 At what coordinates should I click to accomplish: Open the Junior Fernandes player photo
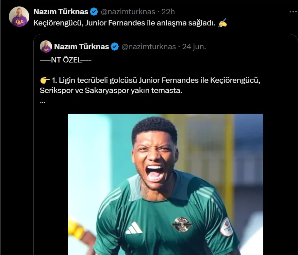[165, 184]
